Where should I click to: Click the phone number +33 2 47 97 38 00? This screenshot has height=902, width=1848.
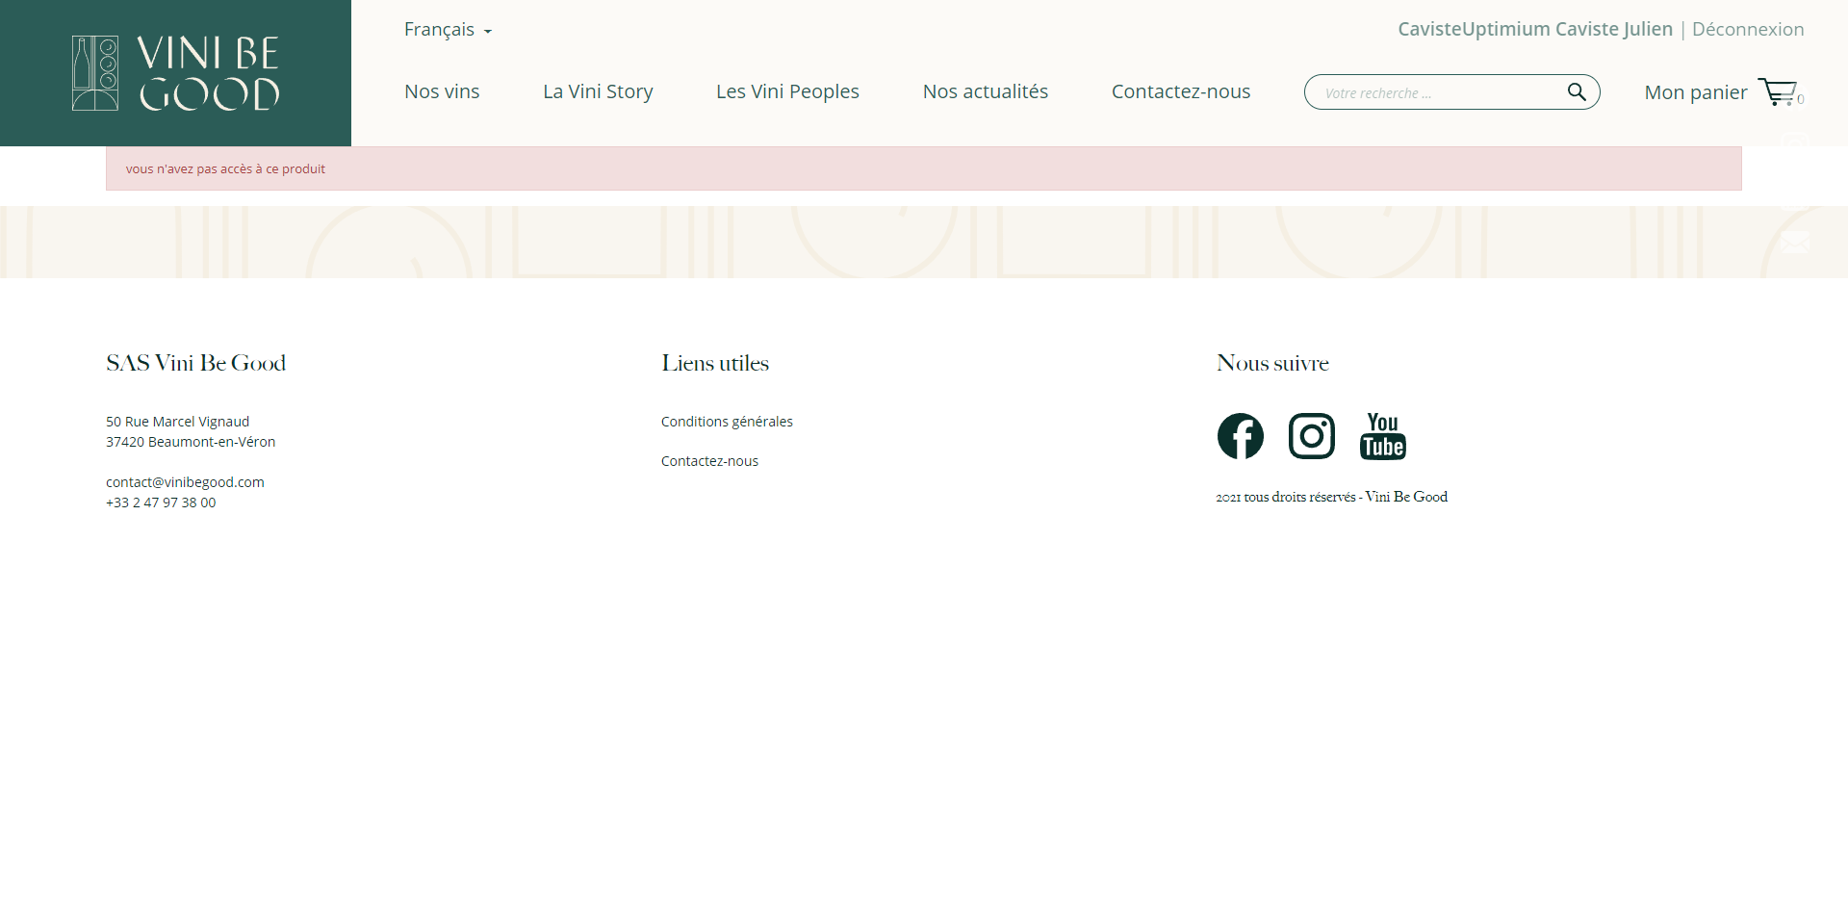tap(161, 503)
